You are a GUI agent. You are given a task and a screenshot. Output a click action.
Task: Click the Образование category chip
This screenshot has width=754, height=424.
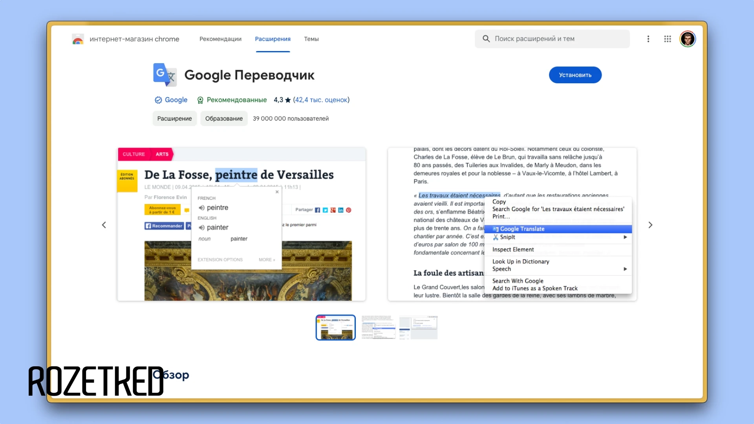click(x=224, y=119)
